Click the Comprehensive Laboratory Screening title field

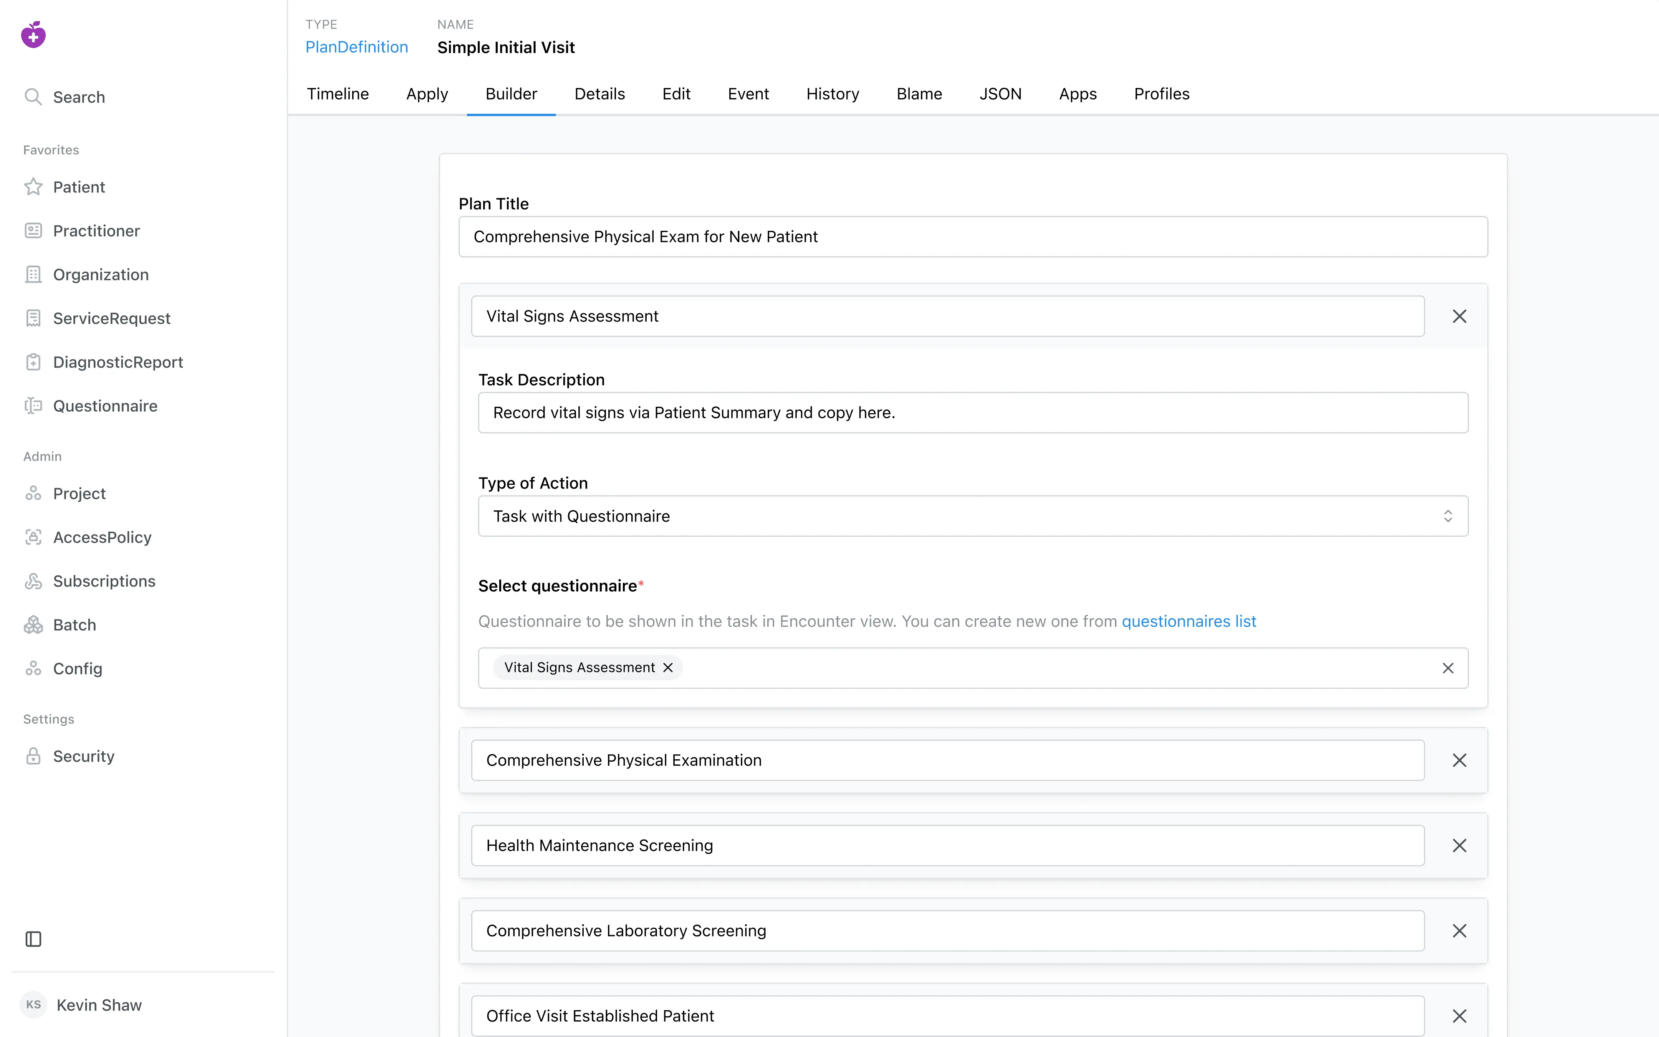click(947, 931)
